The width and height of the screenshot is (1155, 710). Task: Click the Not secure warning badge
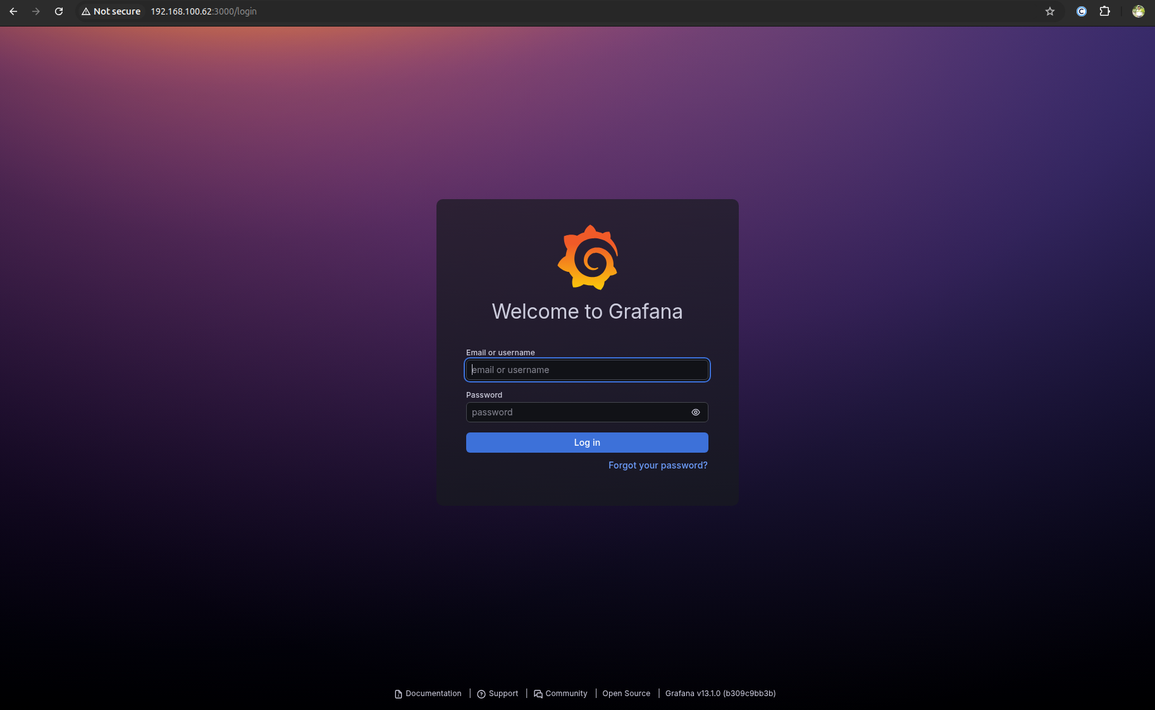pos(111,11)
